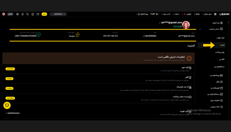Open the wallet icon in top bar
This screenshot has width=231, height=132.
coord(38,14)
